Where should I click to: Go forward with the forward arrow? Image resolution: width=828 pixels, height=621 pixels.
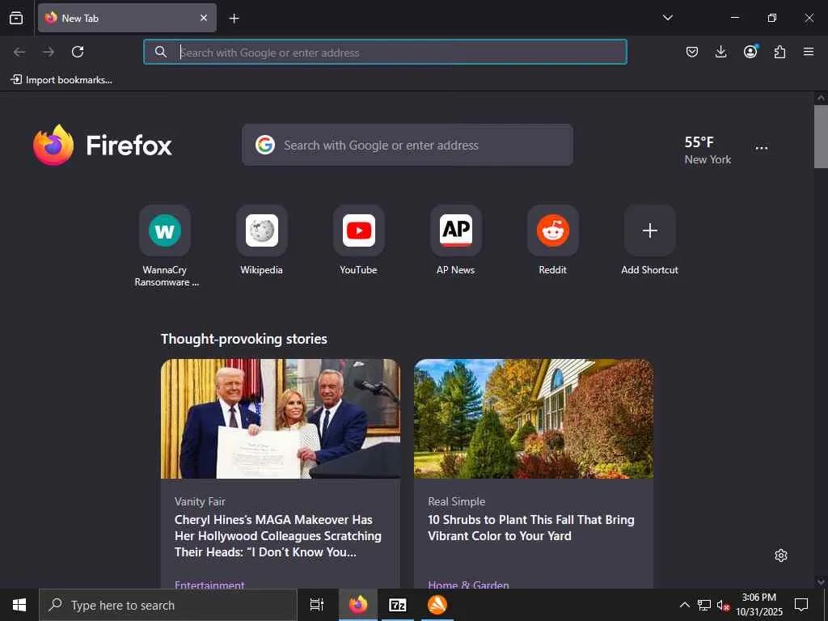pos(49,52)
